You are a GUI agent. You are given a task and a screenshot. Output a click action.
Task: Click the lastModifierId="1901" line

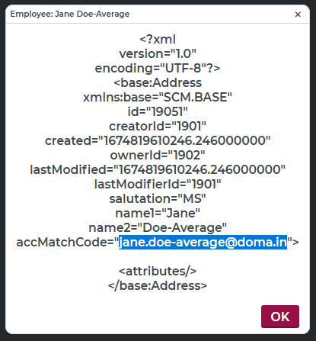click(158, 185)
